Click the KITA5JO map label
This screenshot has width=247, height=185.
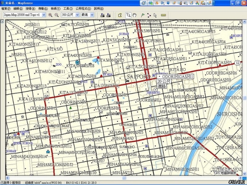[55, 49]
